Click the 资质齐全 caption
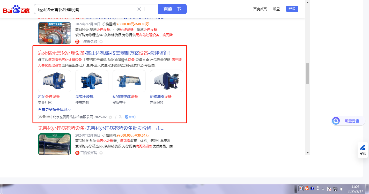The width and height of the screenshot is (369, 194). point(119,102)
